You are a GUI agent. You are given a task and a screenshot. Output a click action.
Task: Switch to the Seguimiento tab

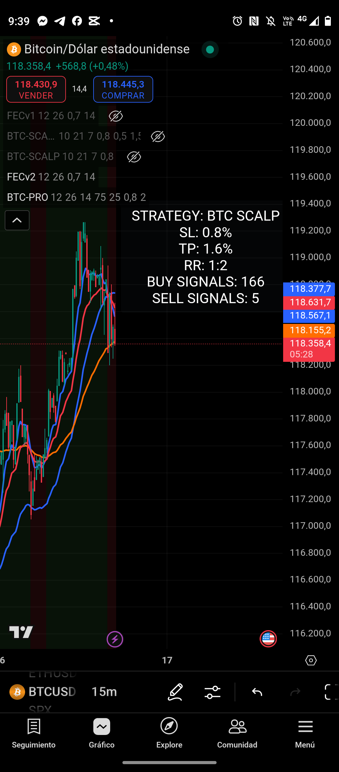pyautogui.click(x=34, y=733)
